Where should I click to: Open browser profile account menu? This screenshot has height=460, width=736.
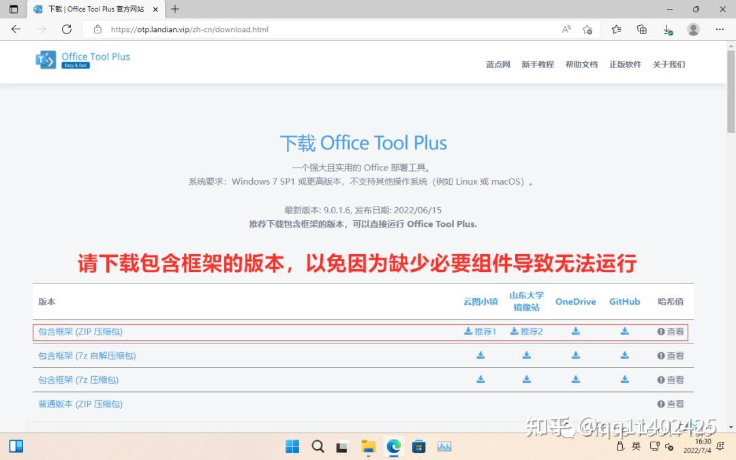pos(693,29)
